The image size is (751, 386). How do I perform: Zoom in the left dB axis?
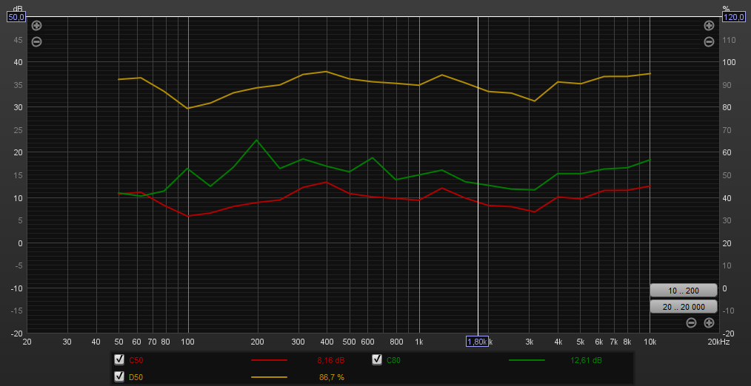[36, 26]
